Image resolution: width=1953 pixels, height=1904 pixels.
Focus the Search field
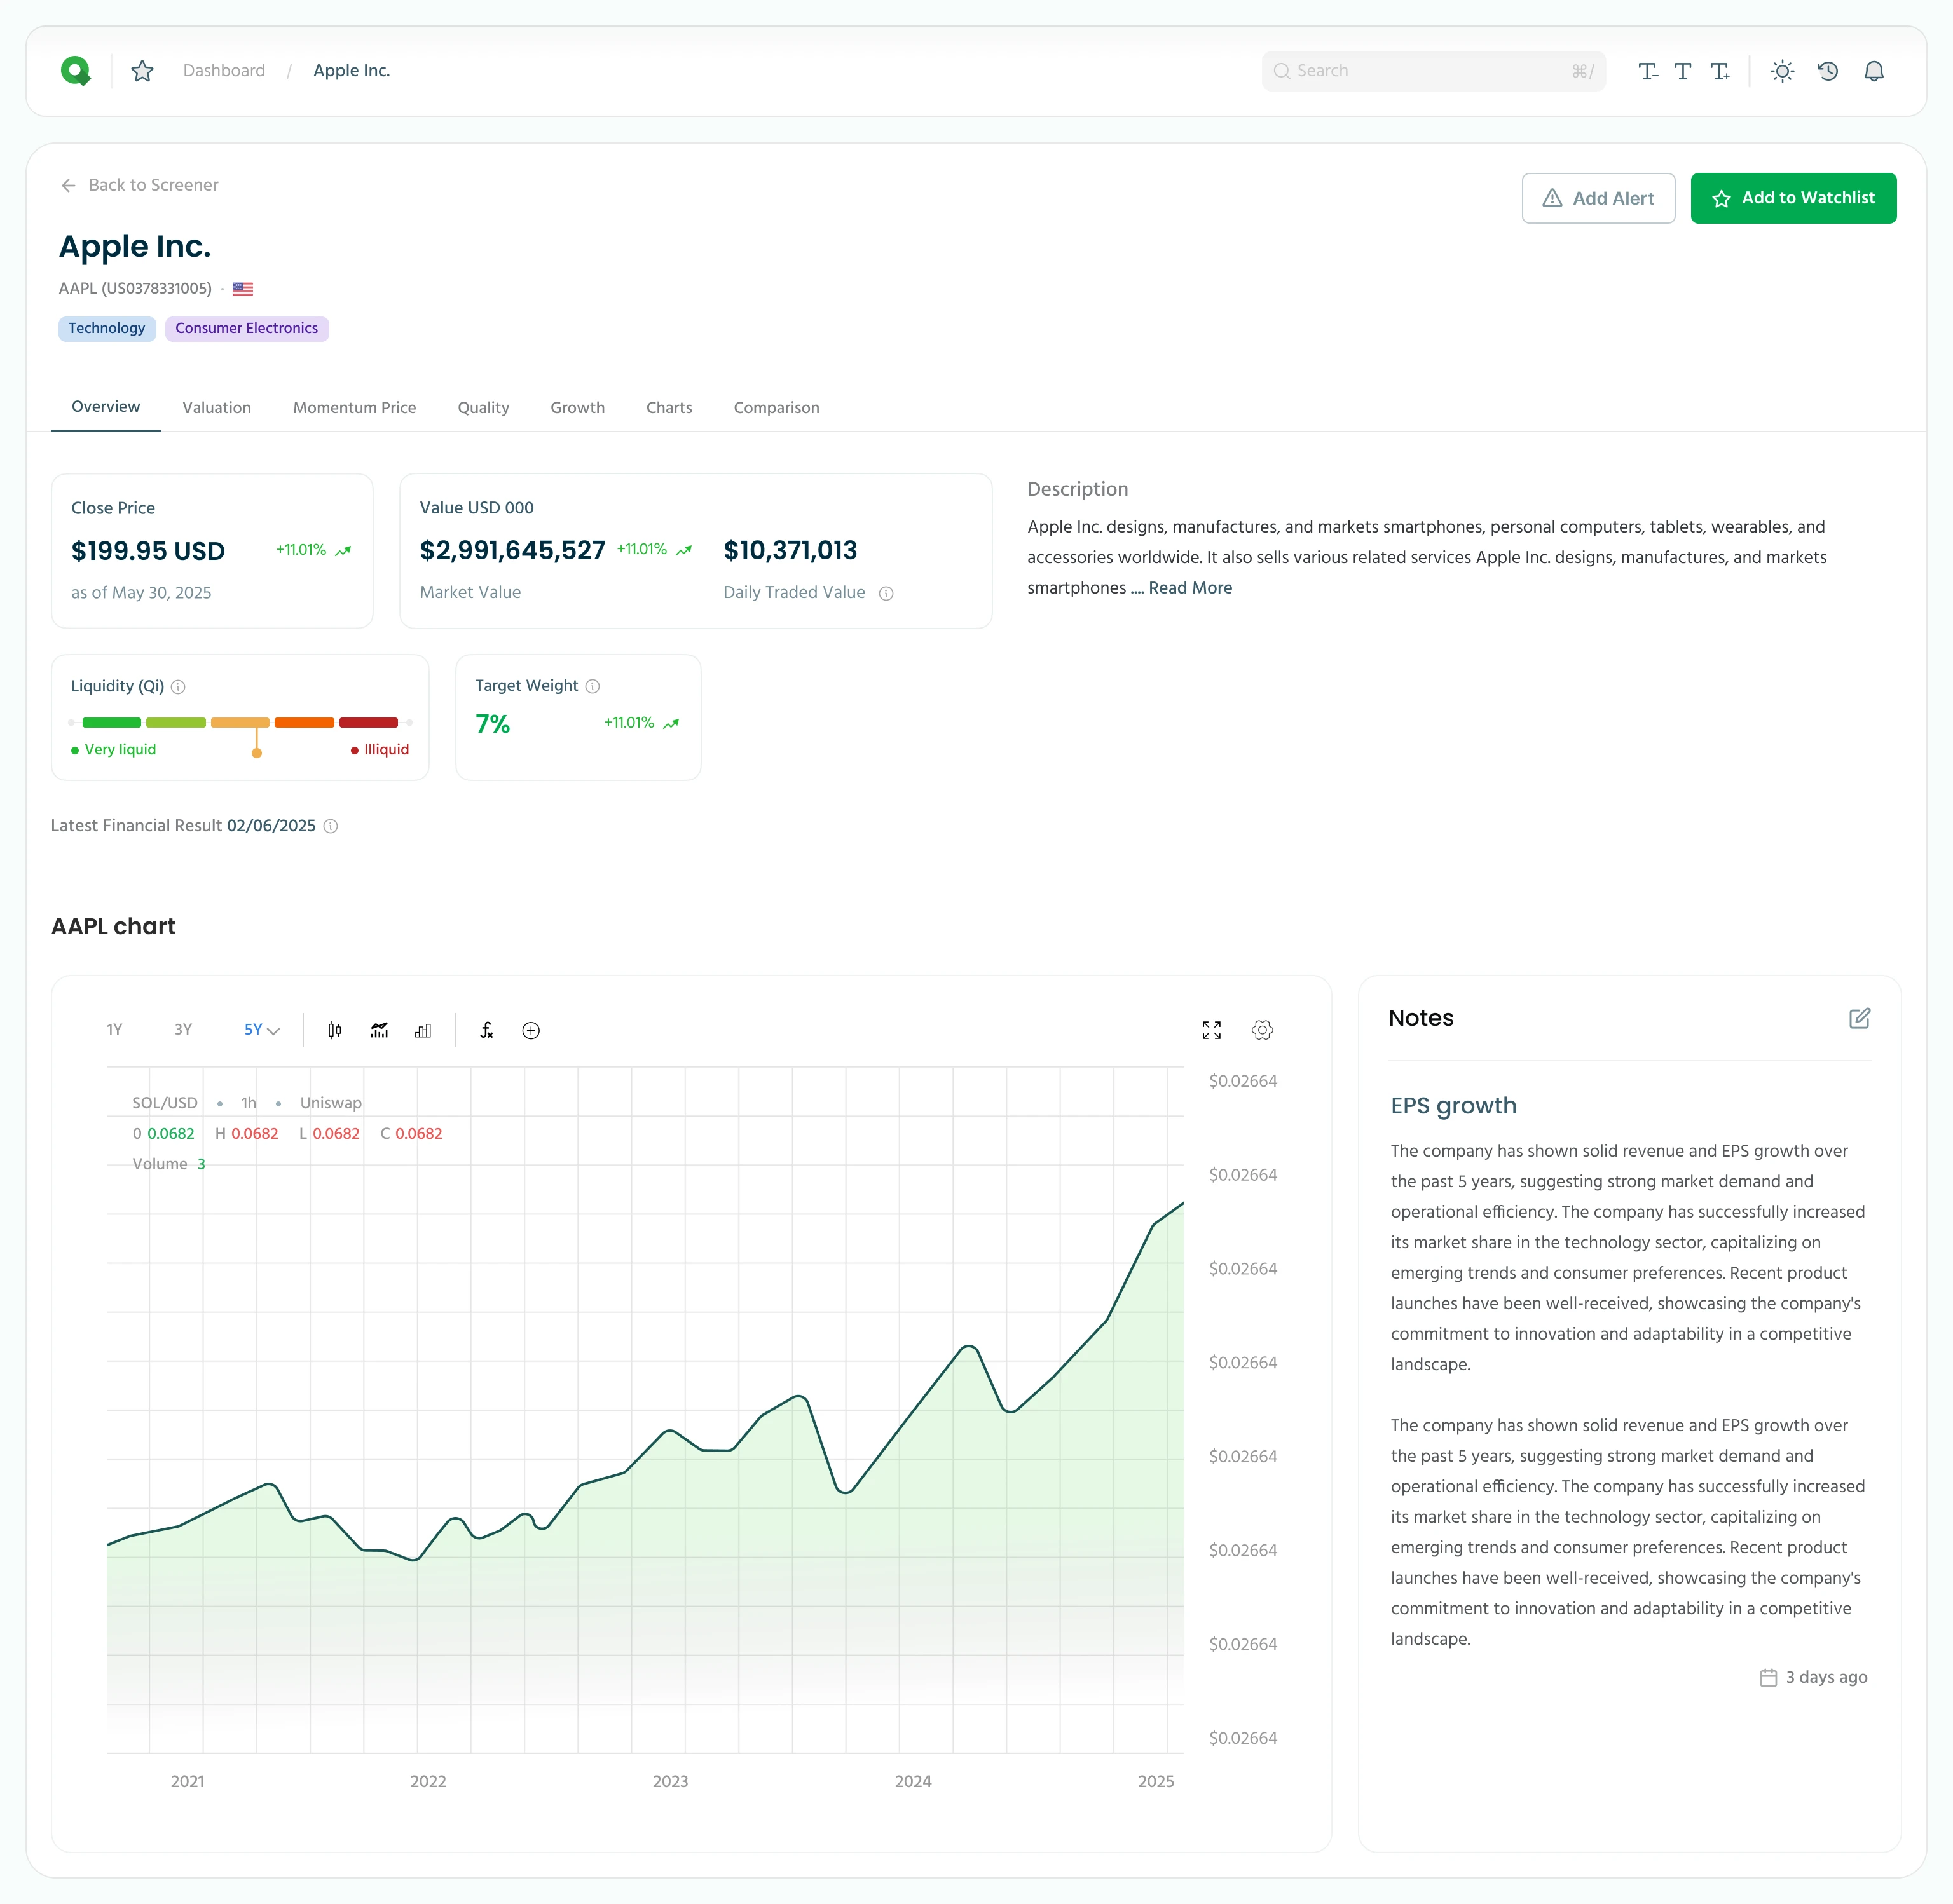coord(1433,71)
